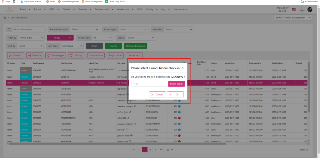Open the Maintenance menu item
Viewport: 320px width, 158px height.
pos(180,9)
